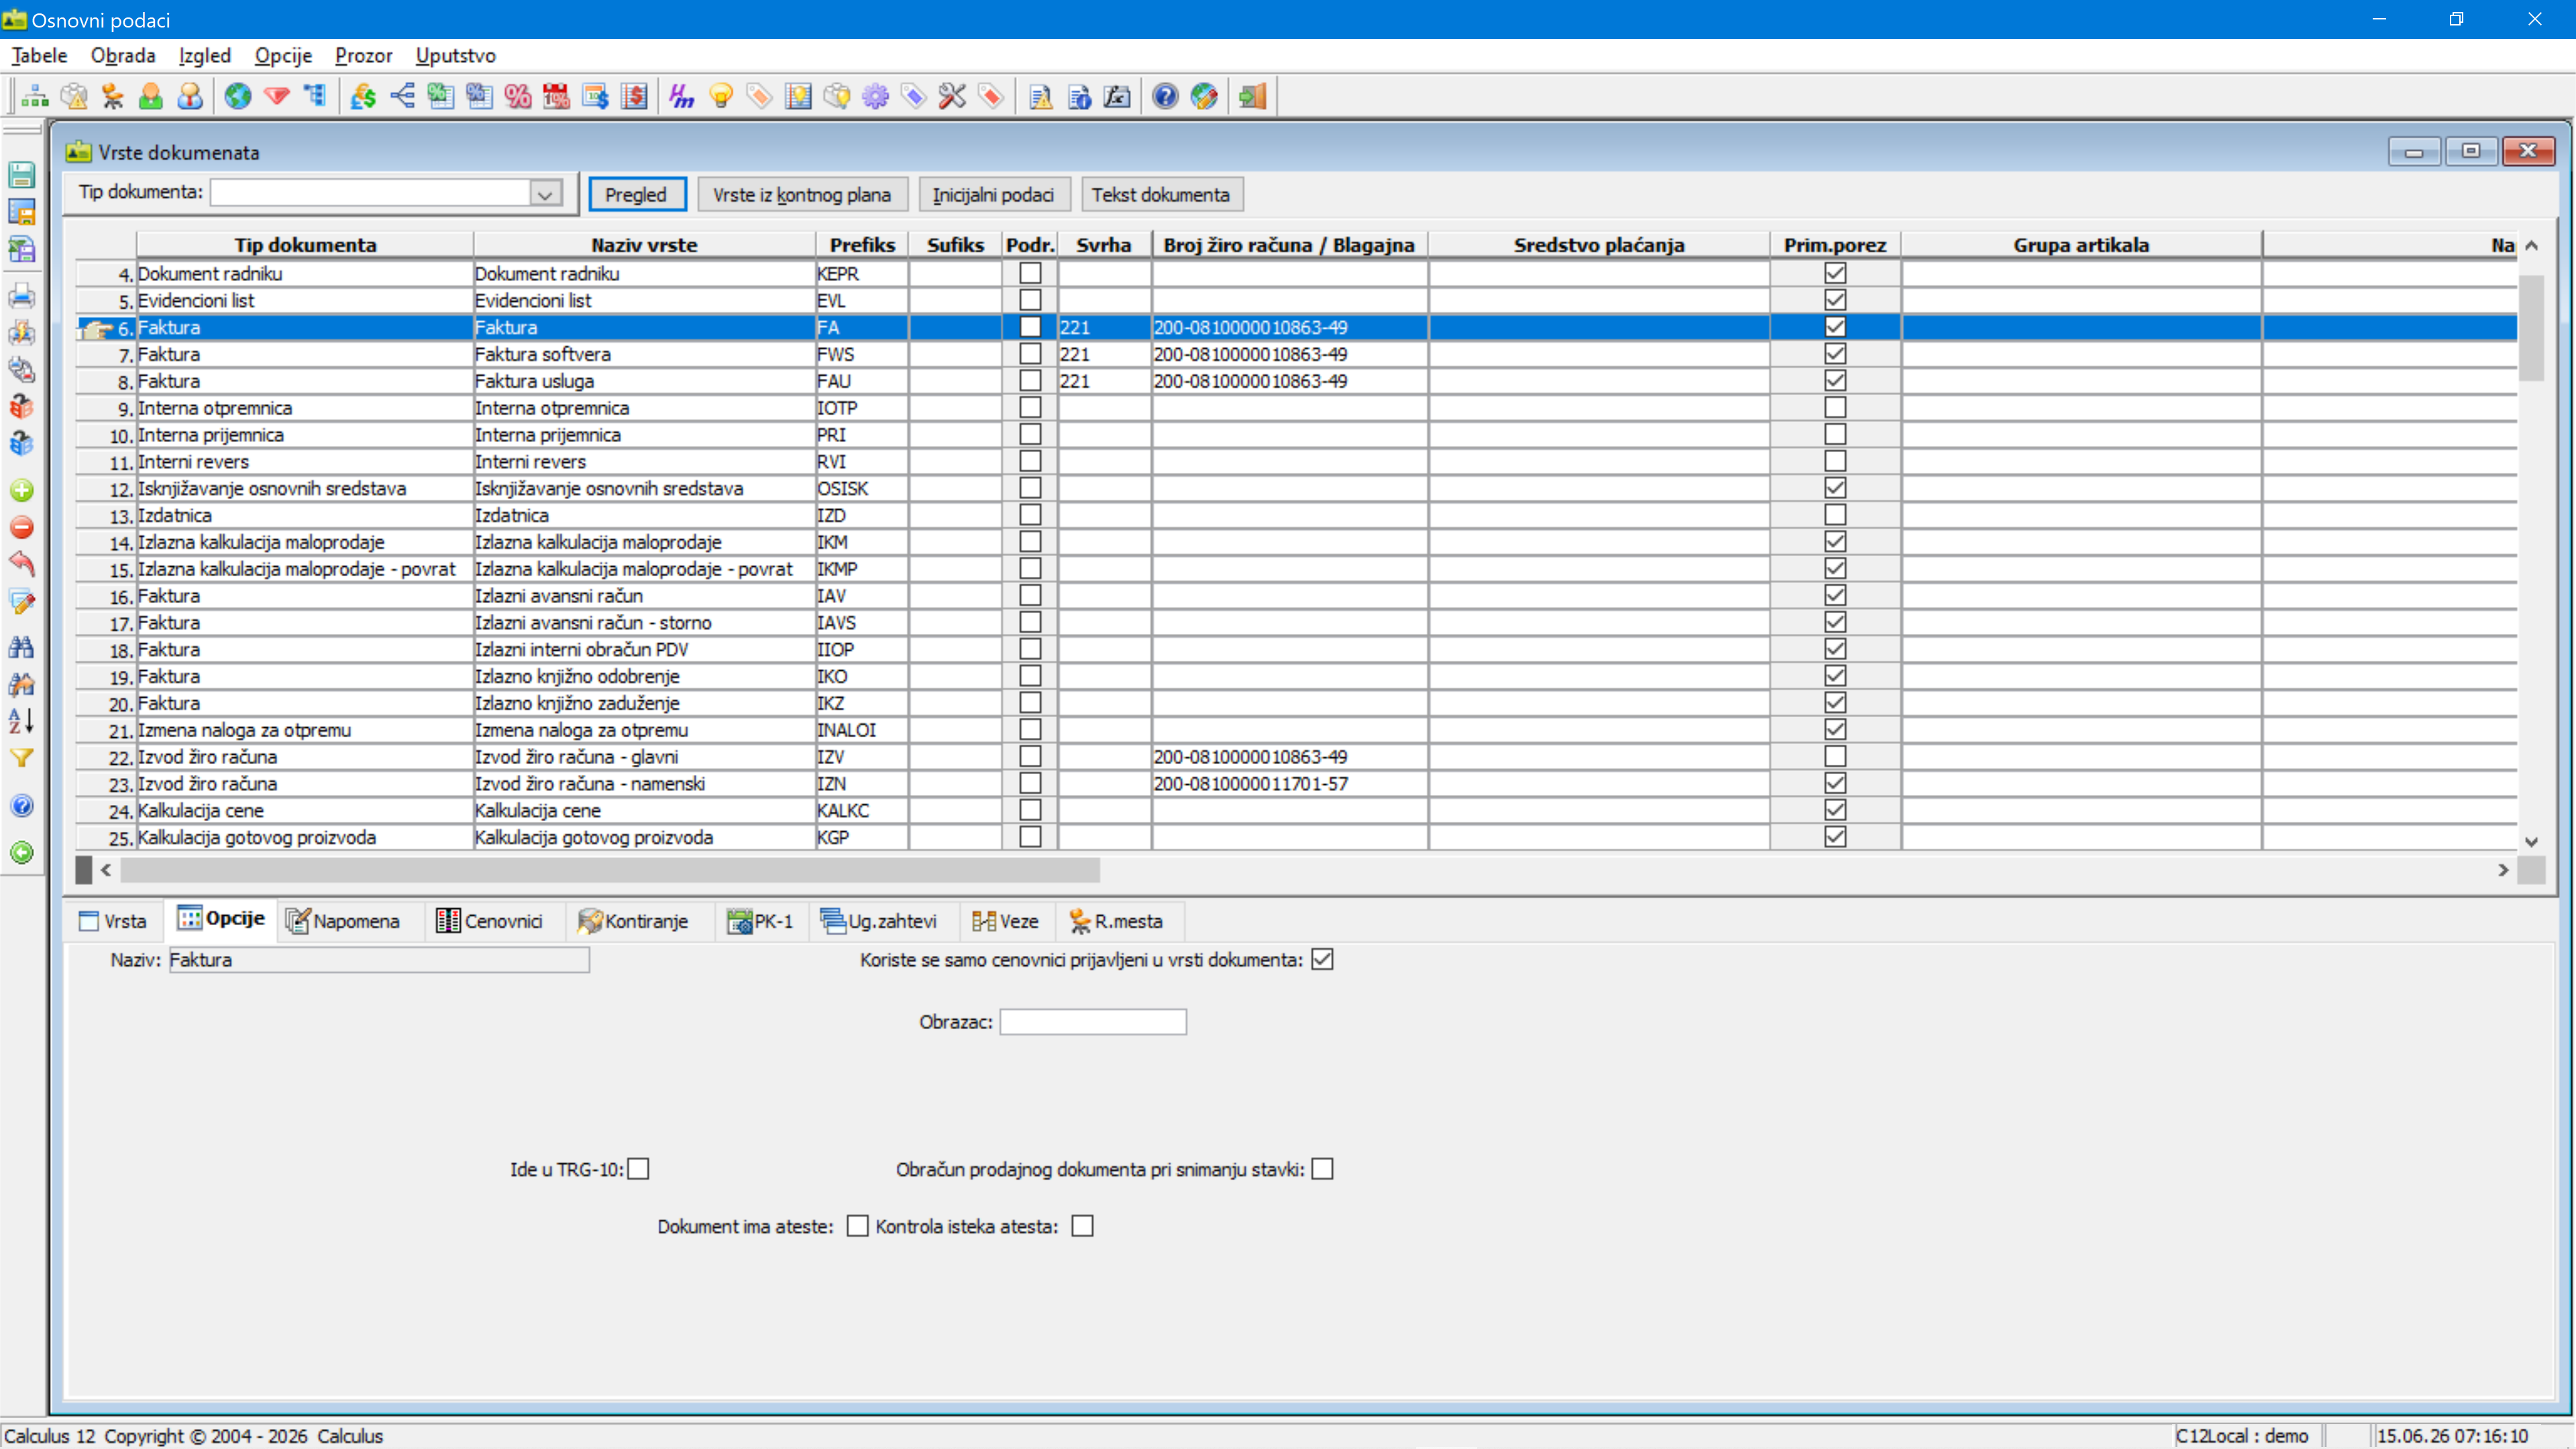Click the horizontal scrollbar thumb of grid
2576x1449 pixels.
coord(610,870)
